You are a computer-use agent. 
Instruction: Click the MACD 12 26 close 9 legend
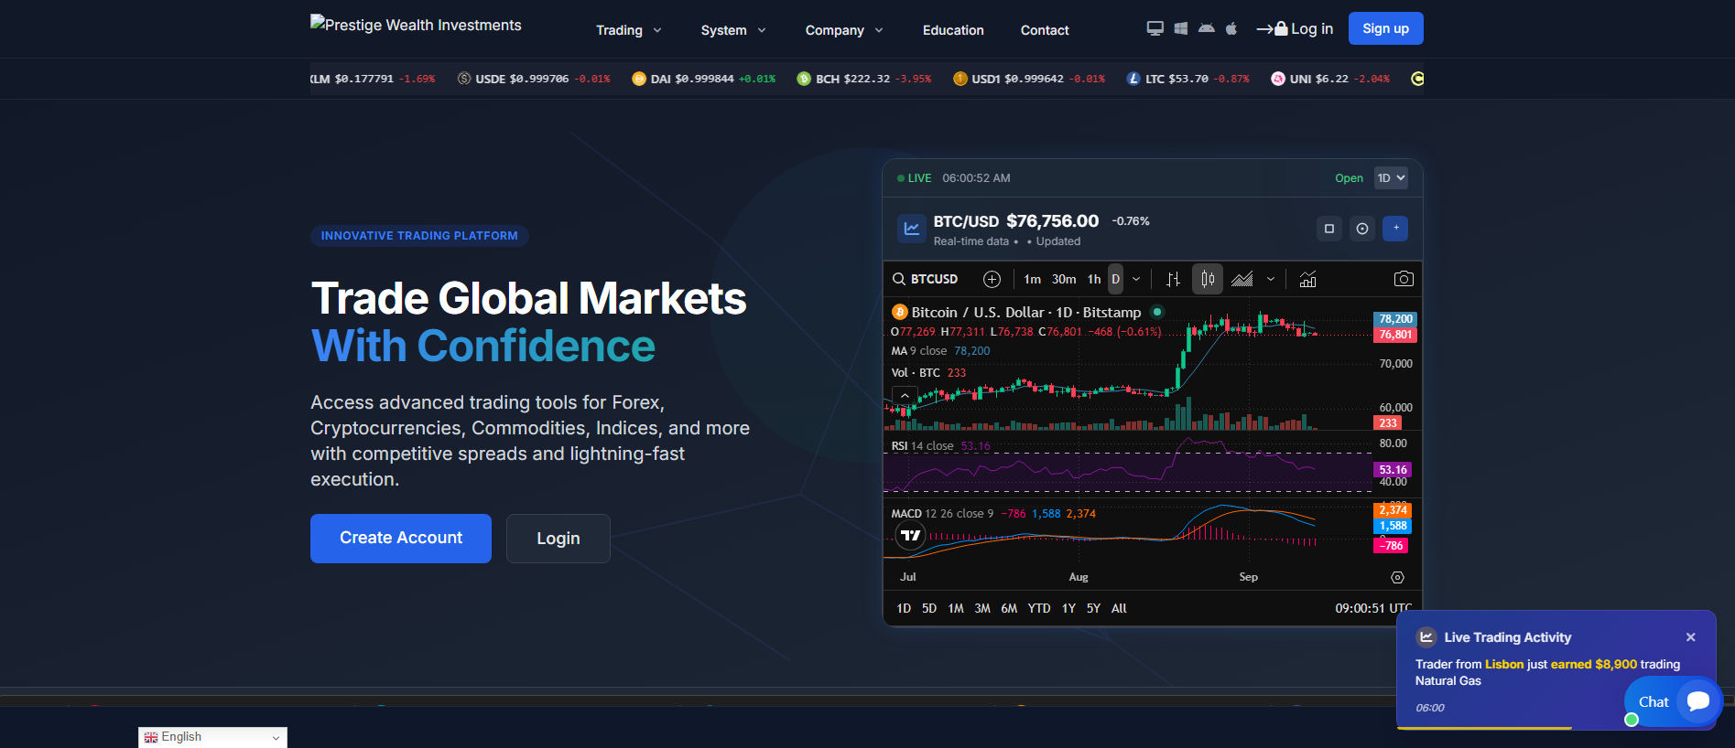(942, 514)
